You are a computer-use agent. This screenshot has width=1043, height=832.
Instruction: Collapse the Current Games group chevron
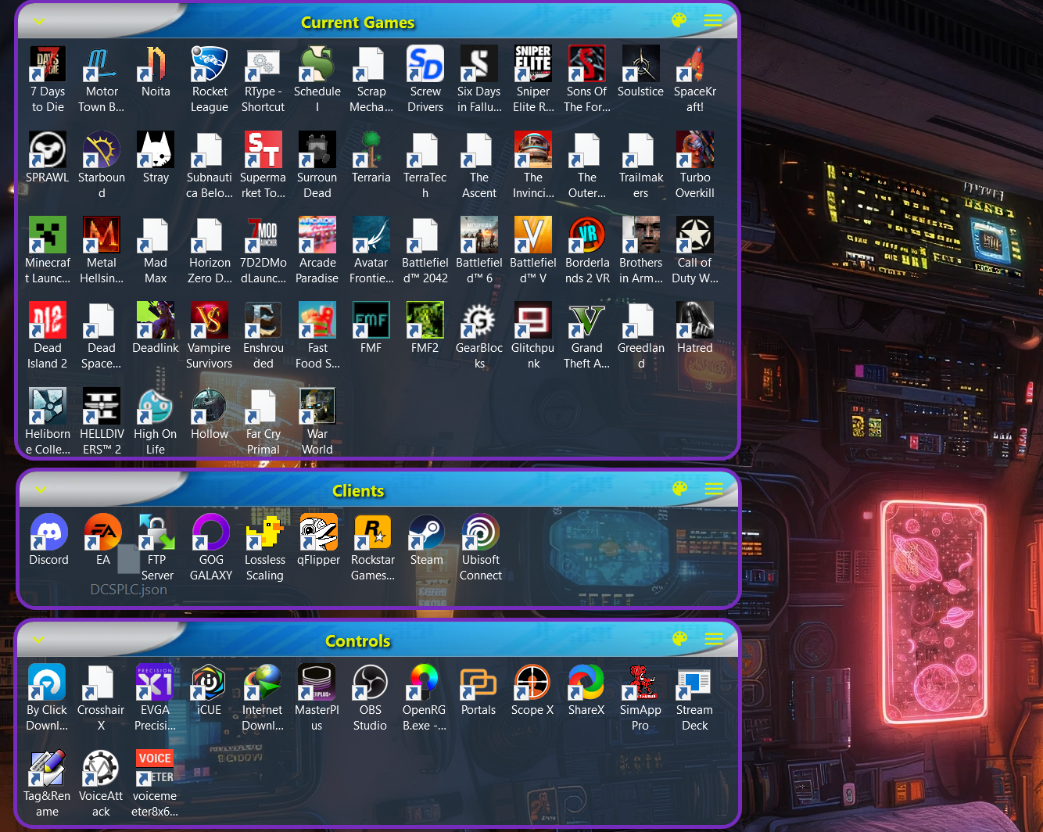[40, 21]
